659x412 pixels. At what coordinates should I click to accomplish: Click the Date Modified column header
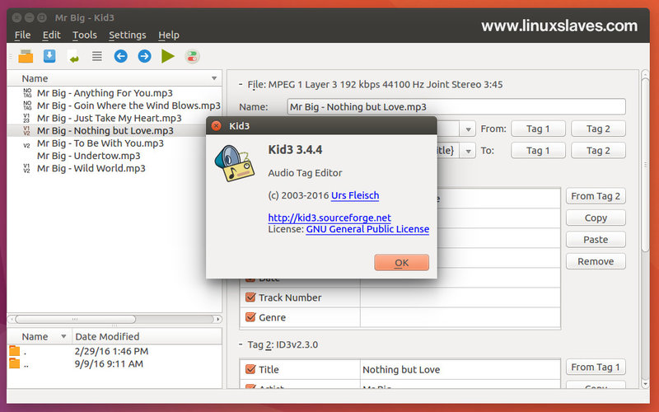(147, 336)
